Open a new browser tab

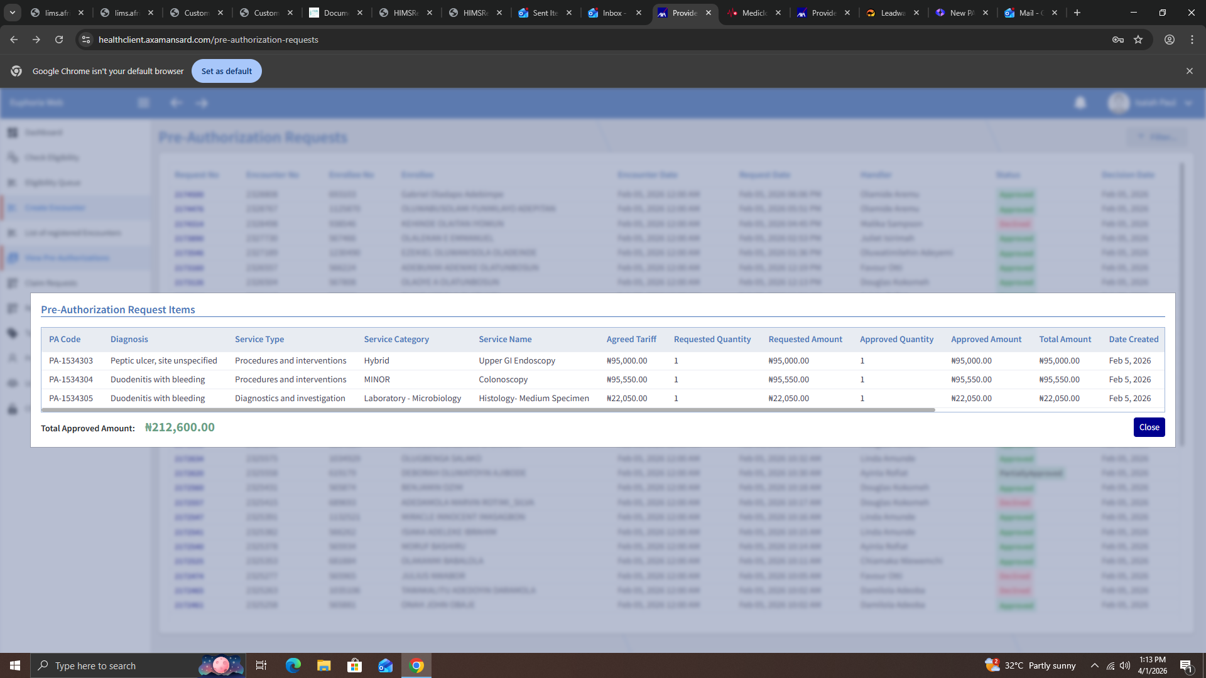(x=1077, y=13)
